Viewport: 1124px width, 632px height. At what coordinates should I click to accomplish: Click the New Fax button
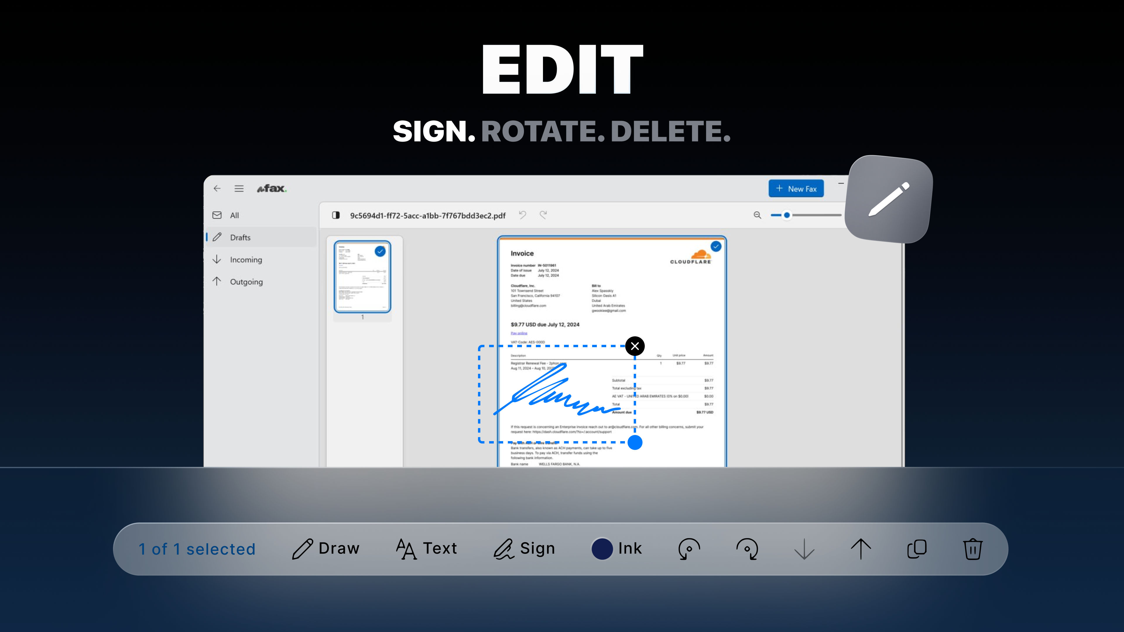tap(796, 189)
